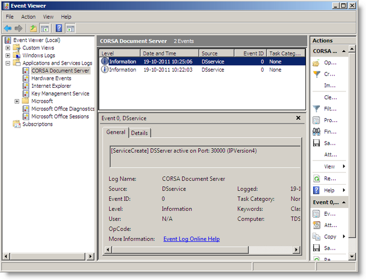Open the File menu
366x280 pixels.
(x=10, y=17)
